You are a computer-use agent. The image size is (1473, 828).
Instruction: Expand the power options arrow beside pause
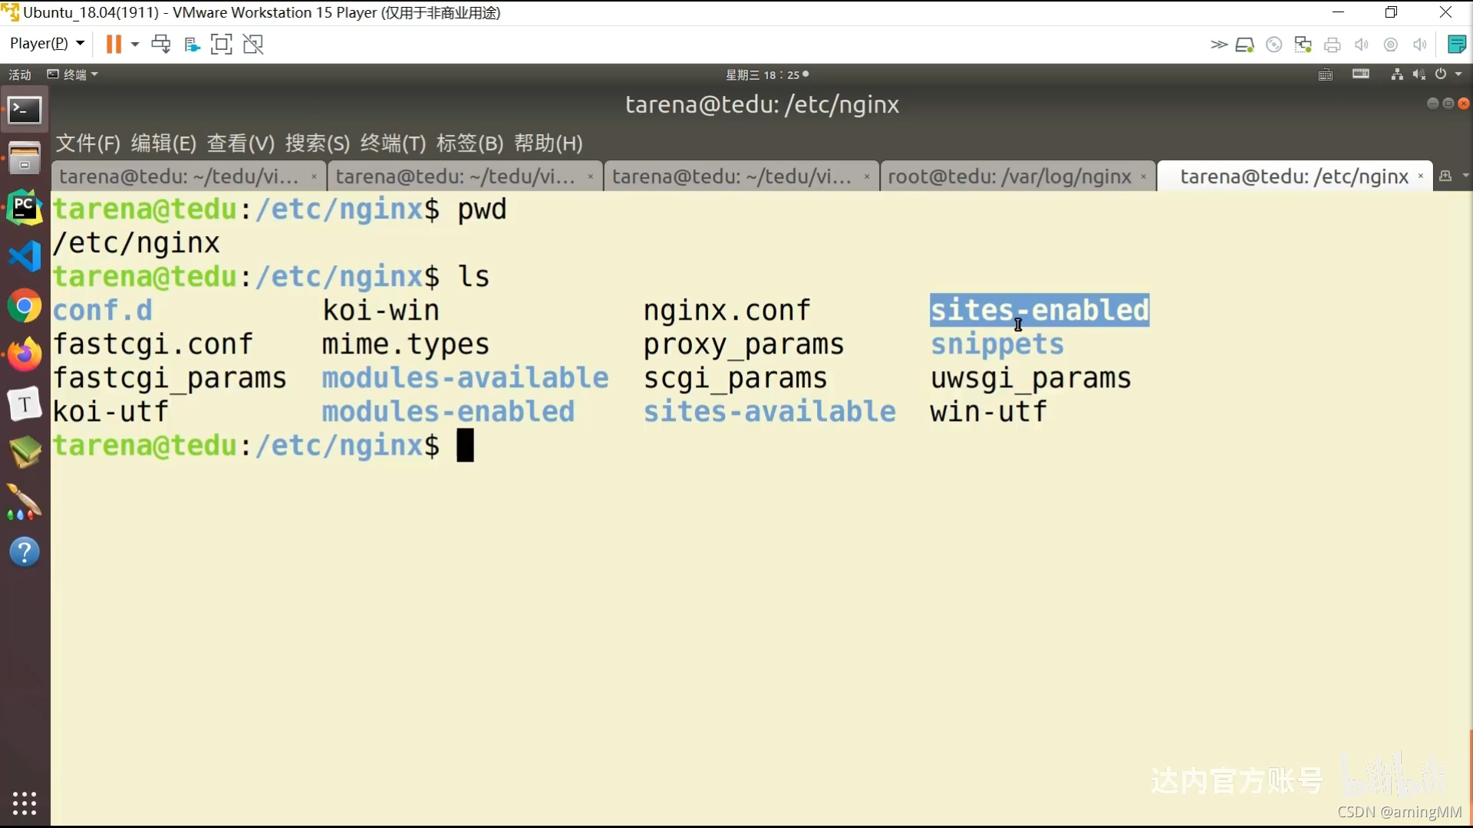coord(135,44)
